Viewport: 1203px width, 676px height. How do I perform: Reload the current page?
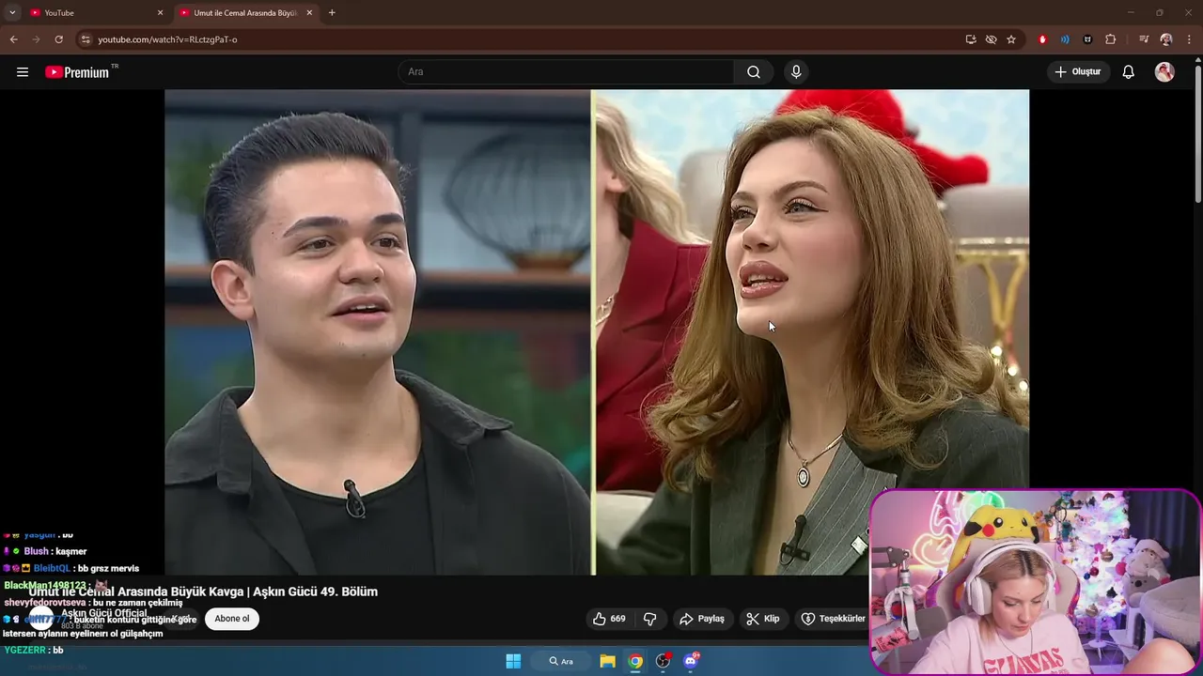point(58,39)
